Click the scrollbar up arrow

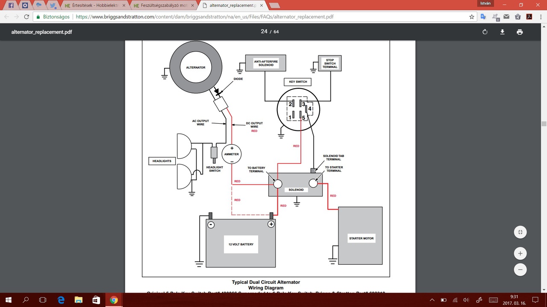click(x=544, y=26)
